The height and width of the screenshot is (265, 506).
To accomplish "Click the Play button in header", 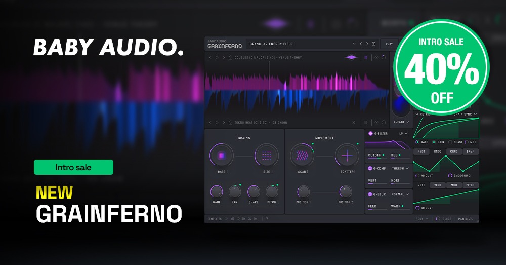I will tap(389, 44).
